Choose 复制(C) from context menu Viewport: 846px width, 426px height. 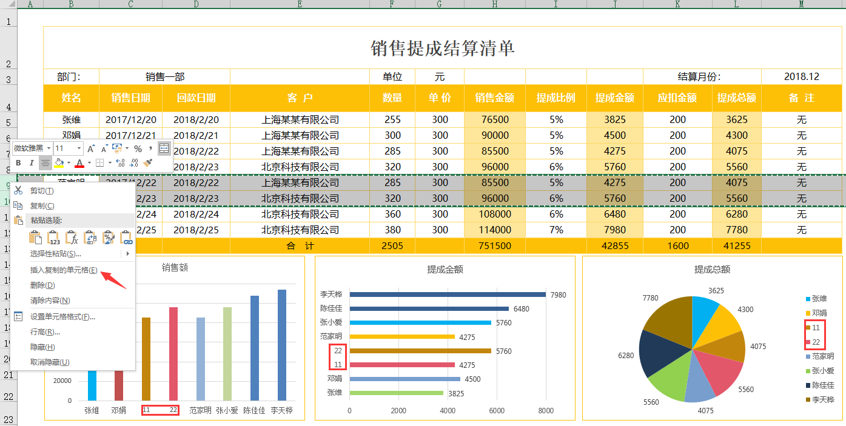coord(73,206)
